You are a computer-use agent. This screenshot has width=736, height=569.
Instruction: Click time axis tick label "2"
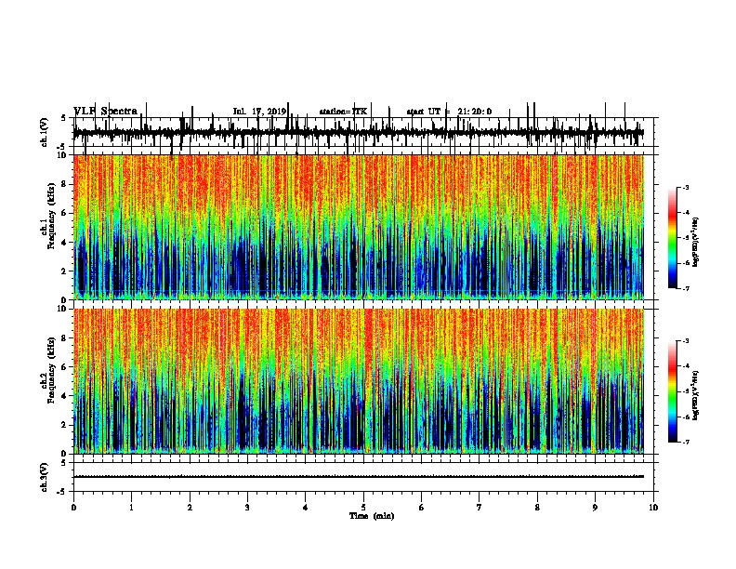click(x=190, y=508)
